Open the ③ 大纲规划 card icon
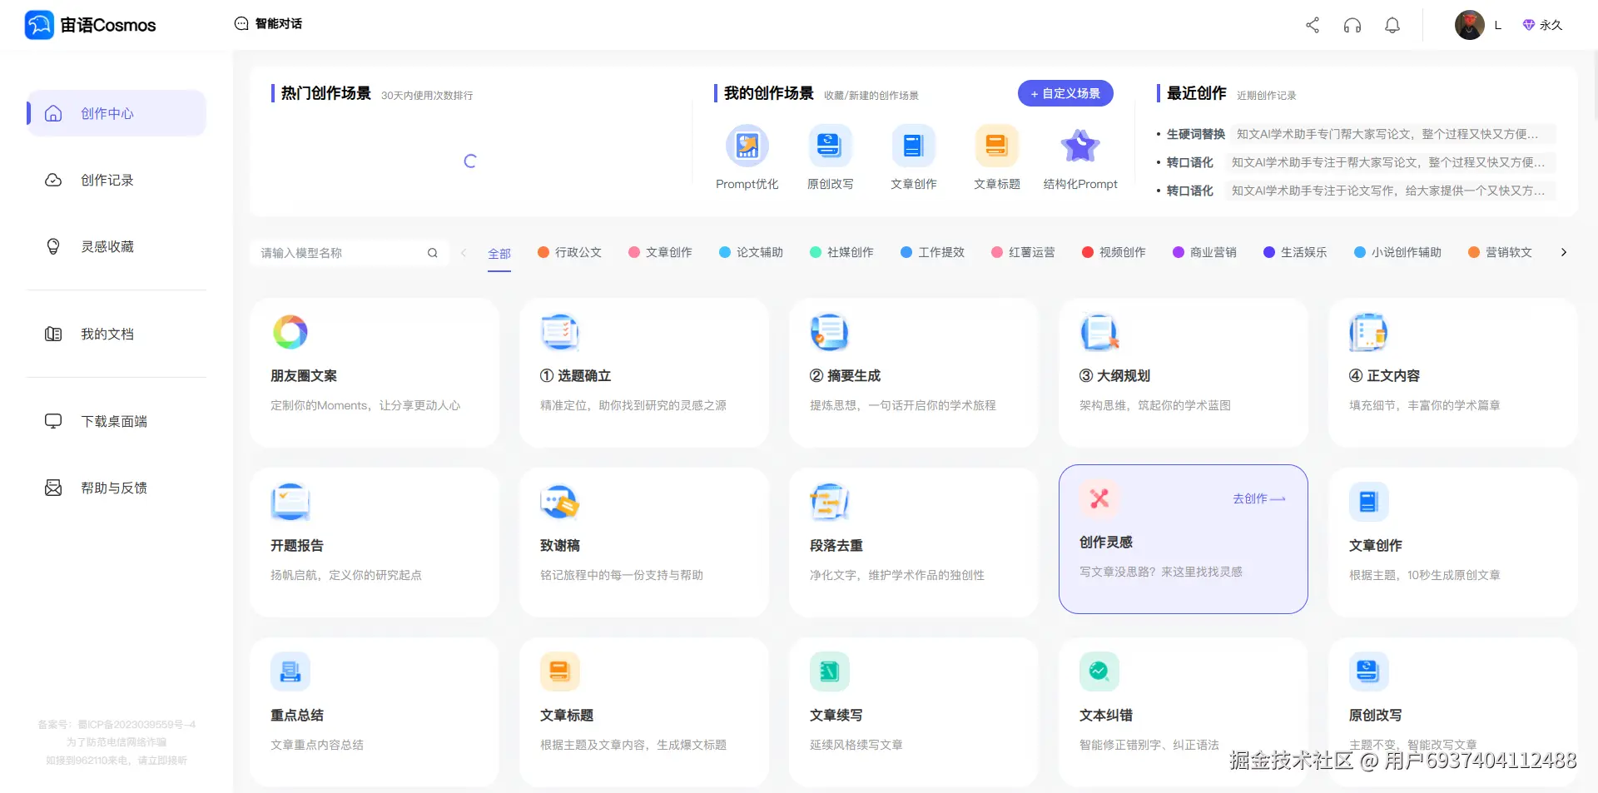Viewport: 1598px width, 793px height. pyautogui.click(x=1099, y=332)
